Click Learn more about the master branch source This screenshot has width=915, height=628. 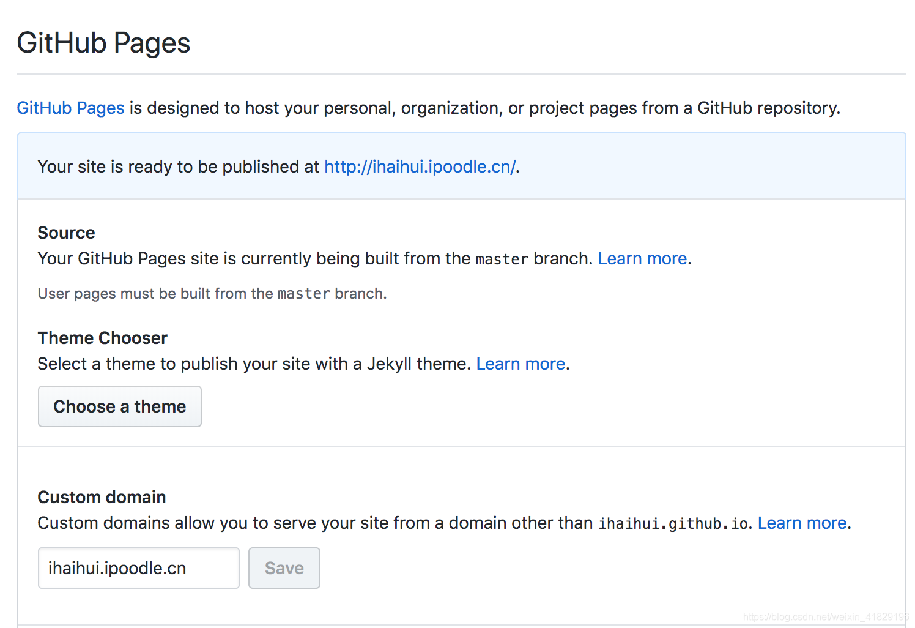coord(642,259)
